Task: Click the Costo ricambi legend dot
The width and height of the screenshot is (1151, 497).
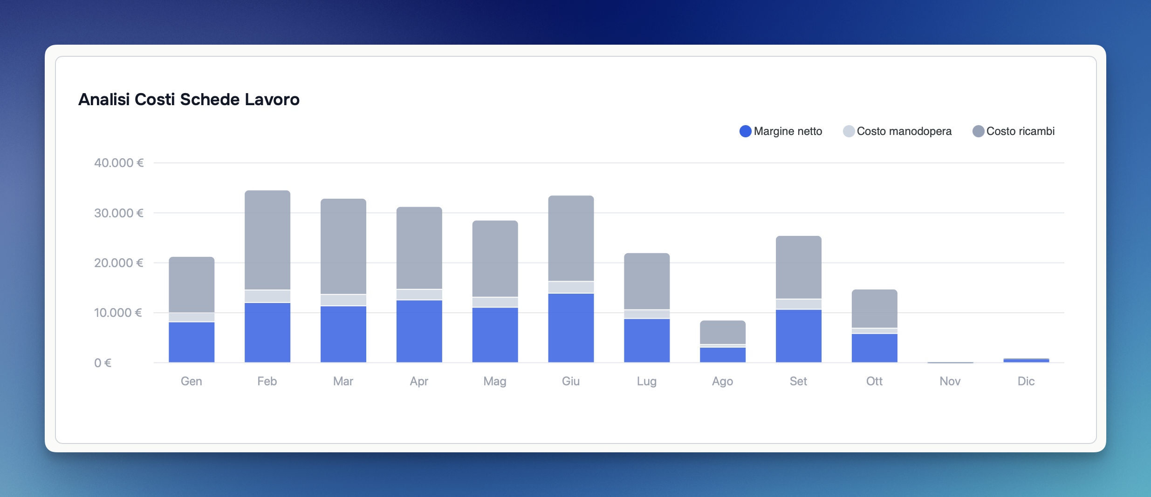Action: pyautogui.click(x=978, y=131)
